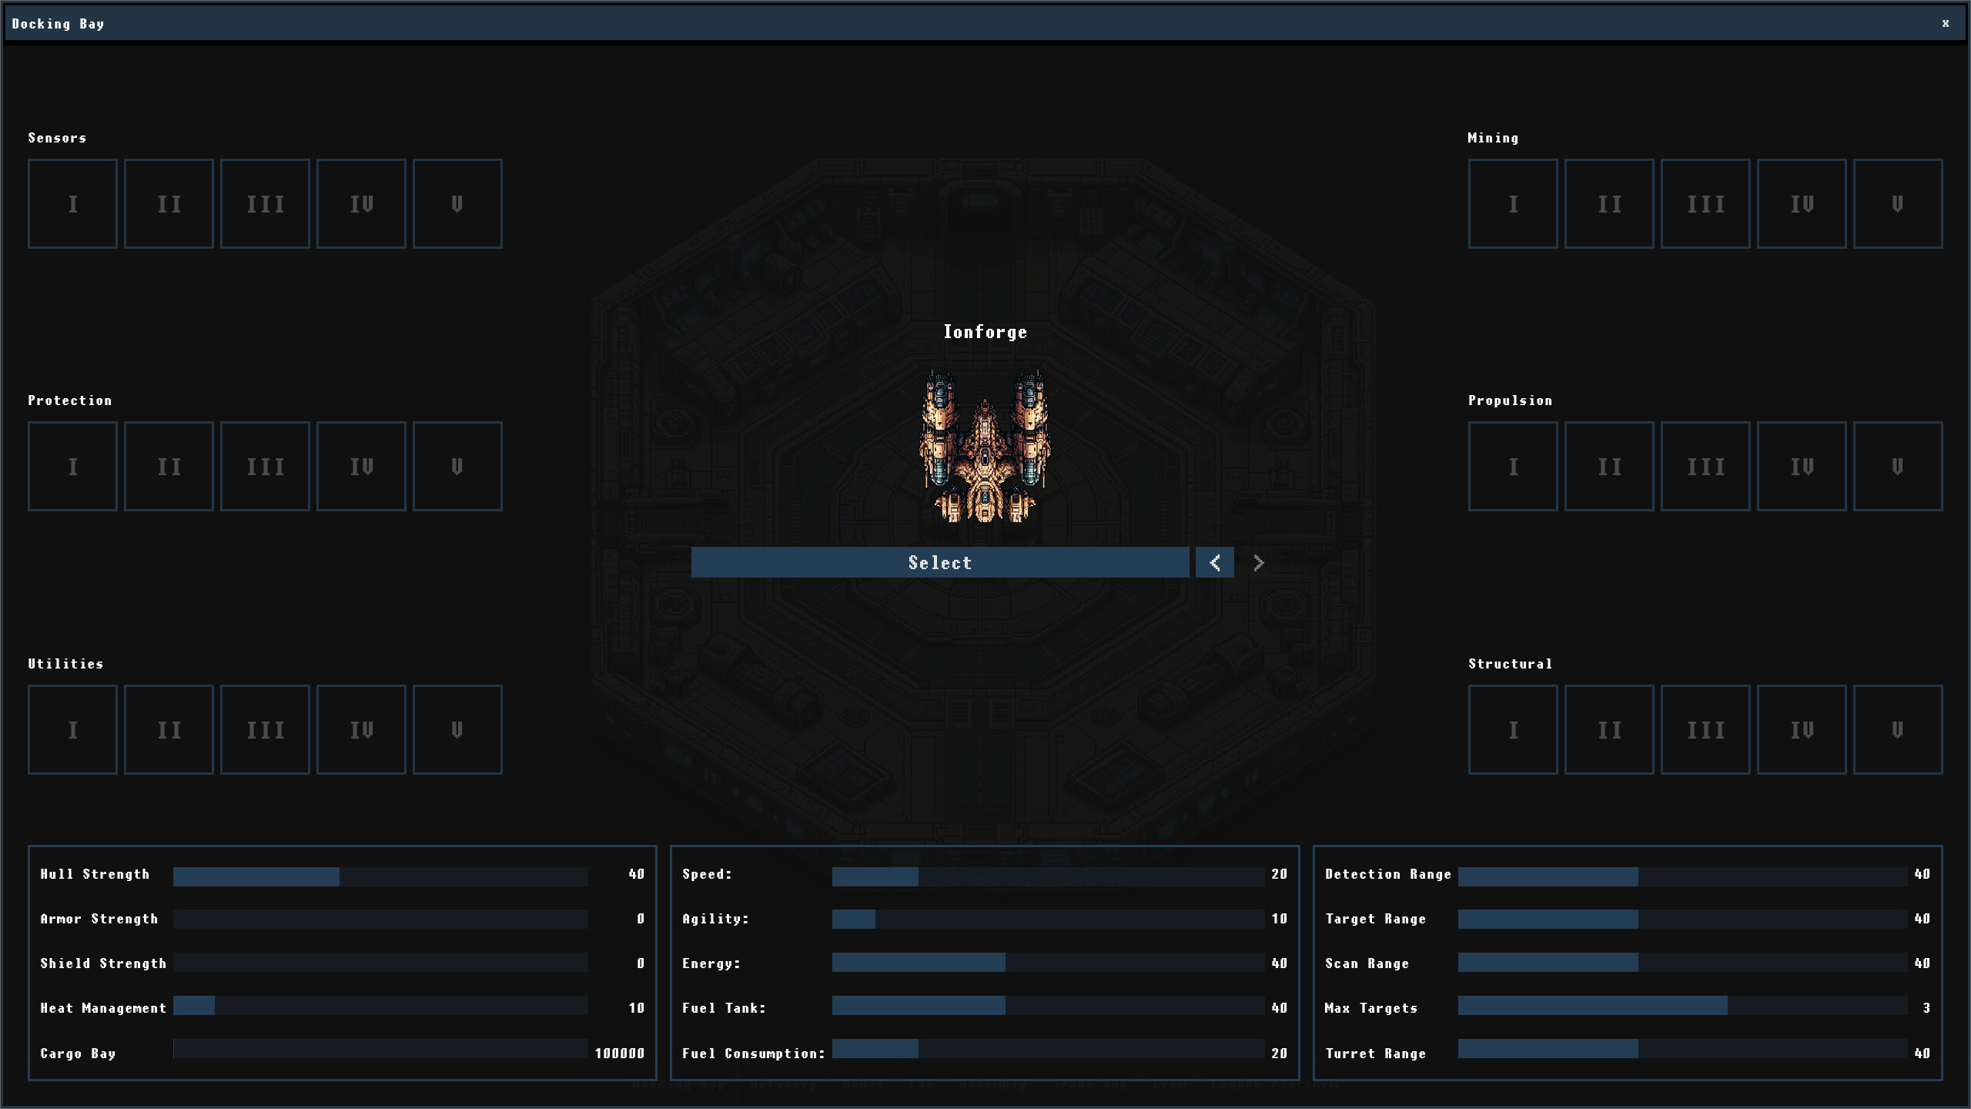The image size is (1971, 1109).
Task: Select Utilities slot IV
Action: [x=361, y=729]
